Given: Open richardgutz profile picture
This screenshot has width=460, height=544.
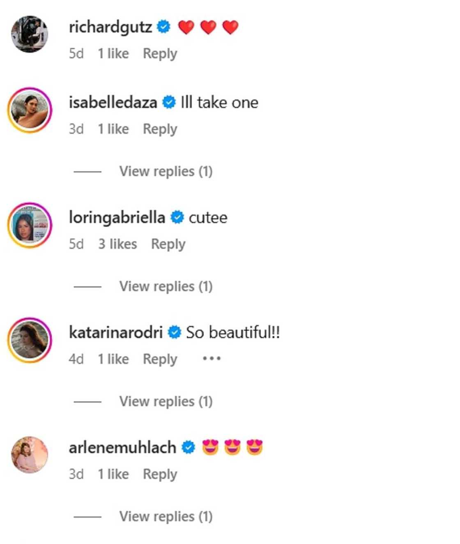Looking at the screenshot, I should 30,34.
